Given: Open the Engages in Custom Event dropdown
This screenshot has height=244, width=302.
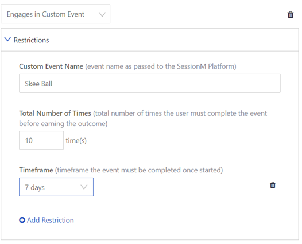Looking at the screenshot, I should point(56,14).
